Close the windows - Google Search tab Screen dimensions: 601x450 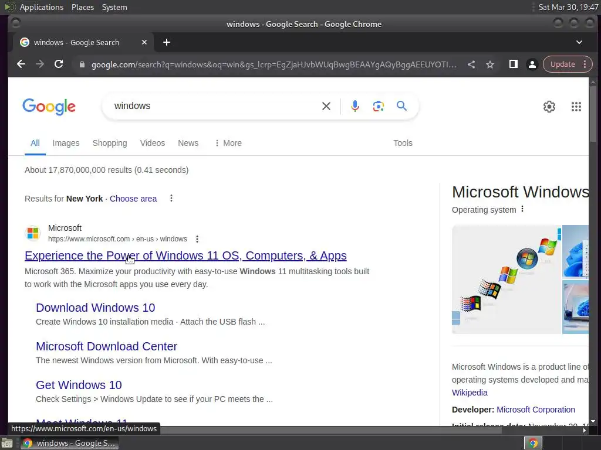(x=144, y=42)
